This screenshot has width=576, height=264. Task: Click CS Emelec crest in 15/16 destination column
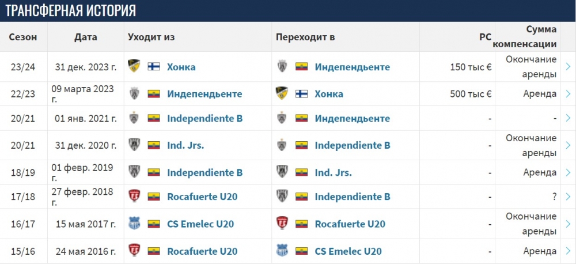[282, 251]
